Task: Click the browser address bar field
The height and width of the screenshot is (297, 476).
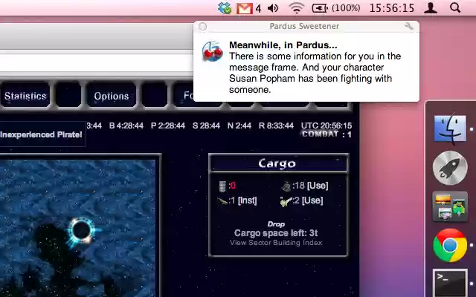Action: point(96,63)
